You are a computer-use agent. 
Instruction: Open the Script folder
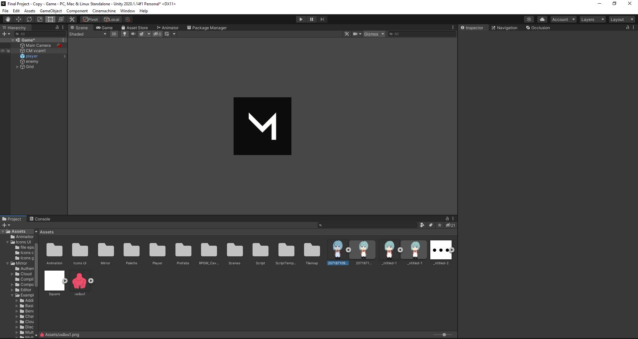pos(260,254)
